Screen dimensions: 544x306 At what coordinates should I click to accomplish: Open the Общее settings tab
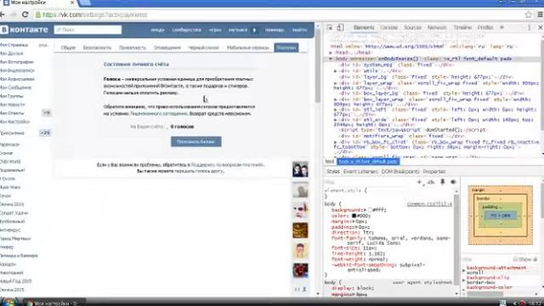pyautogui.click(x=68, y=48)
